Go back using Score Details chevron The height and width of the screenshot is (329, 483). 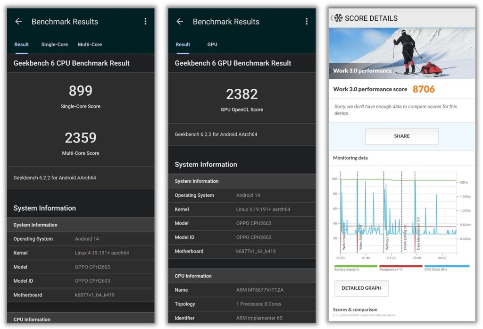tap(332, 18)
